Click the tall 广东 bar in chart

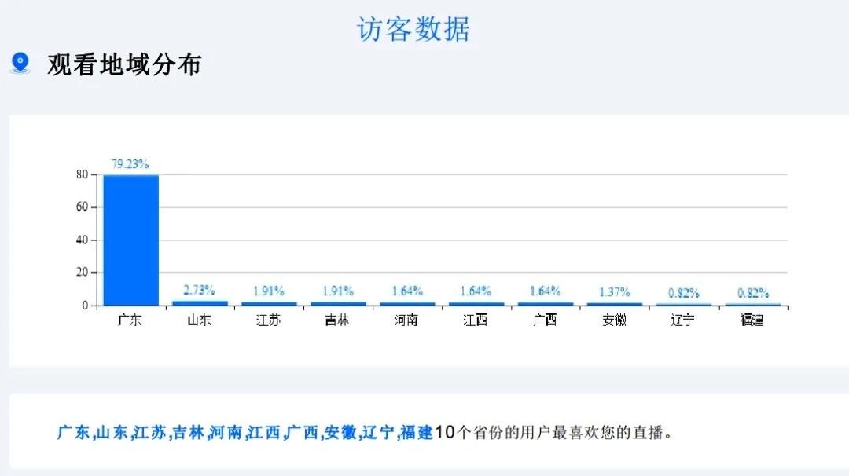[131, 240]
